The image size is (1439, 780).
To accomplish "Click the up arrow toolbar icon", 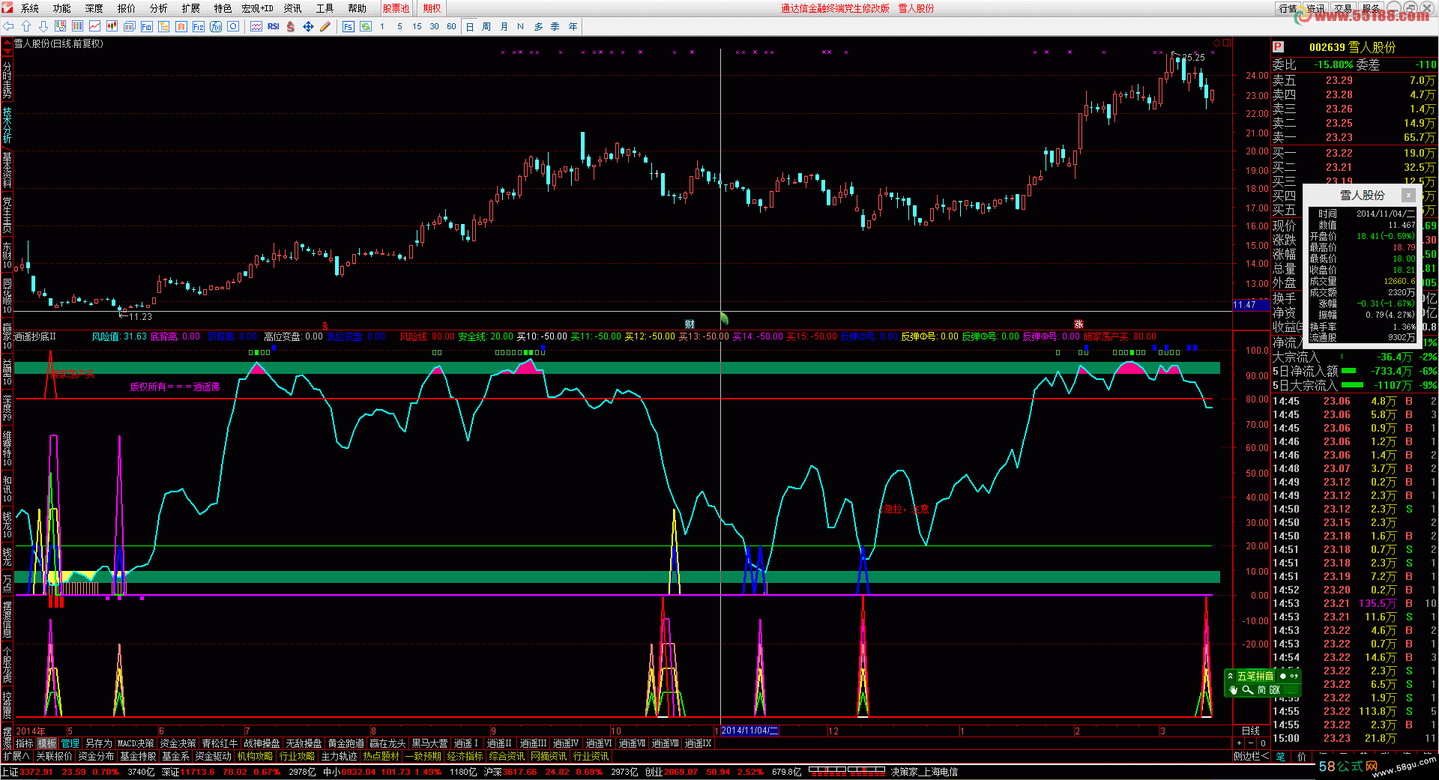I will click(x=26, y=26).
